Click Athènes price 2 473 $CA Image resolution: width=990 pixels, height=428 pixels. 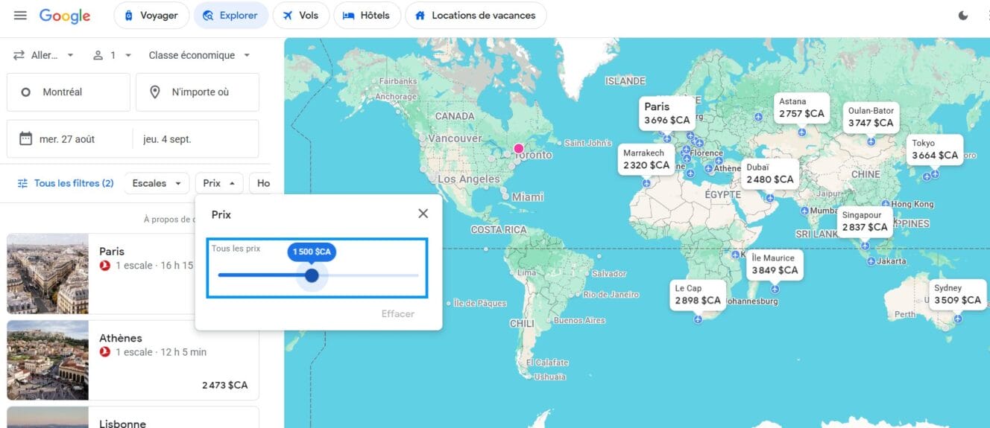tap(225, 385)
